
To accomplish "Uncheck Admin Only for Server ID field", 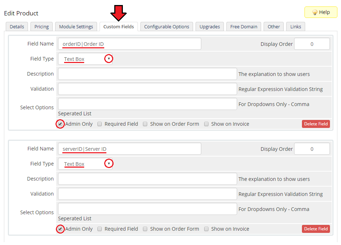I will click(60, 229).
